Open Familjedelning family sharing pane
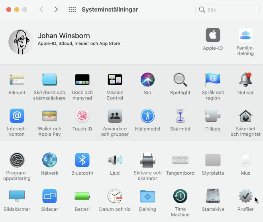263x222 pixels. [x=245, y=35]
